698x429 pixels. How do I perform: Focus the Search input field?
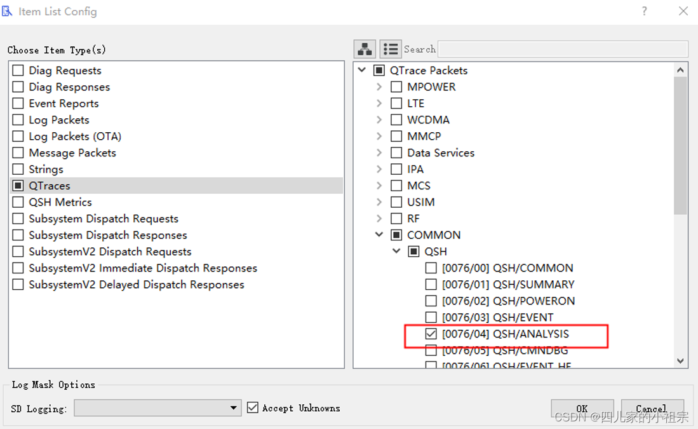click(x=563, y=49)
